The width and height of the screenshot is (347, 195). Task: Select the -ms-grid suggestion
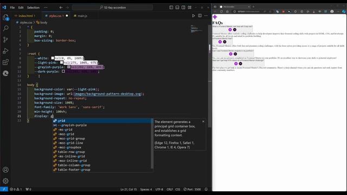pos(102,129)
